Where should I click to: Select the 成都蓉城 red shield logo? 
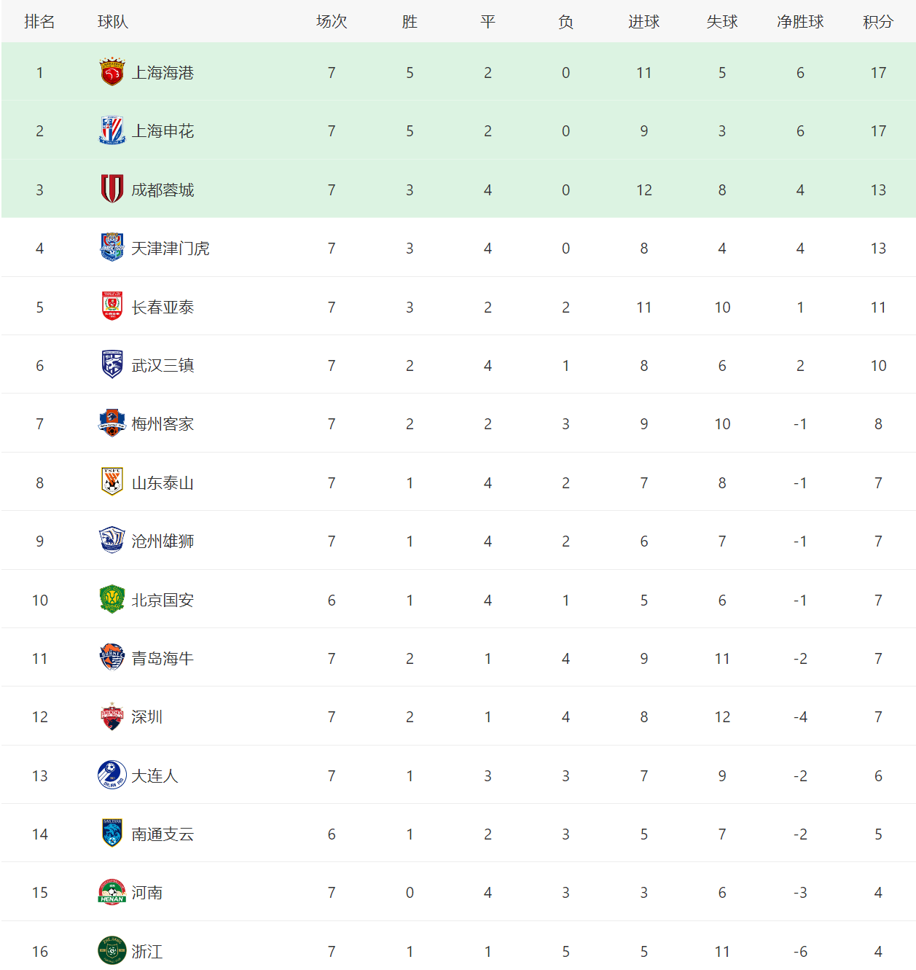[112, 189]
